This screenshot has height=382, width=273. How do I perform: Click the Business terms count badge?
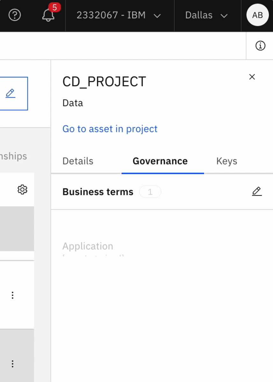click(x=150, y=192)
